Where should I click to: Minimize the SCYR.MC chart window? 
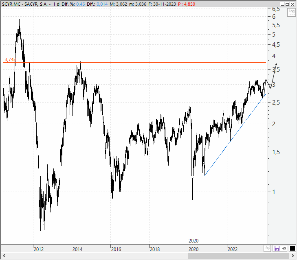[x=282, y=4]
